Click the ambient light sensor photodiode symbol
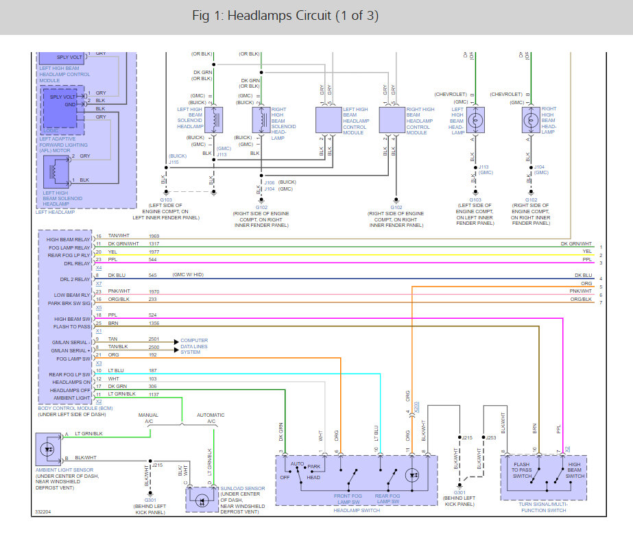Viewport: 633px width, 545px height. (x=48, y=449)
